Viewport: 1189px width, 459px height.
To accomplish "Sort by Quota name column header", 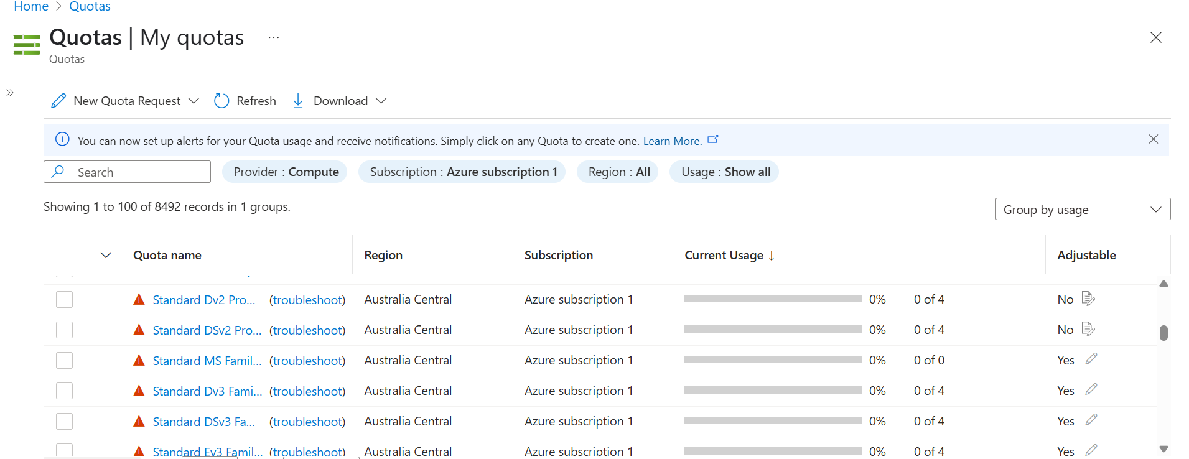I will (167, 255).
